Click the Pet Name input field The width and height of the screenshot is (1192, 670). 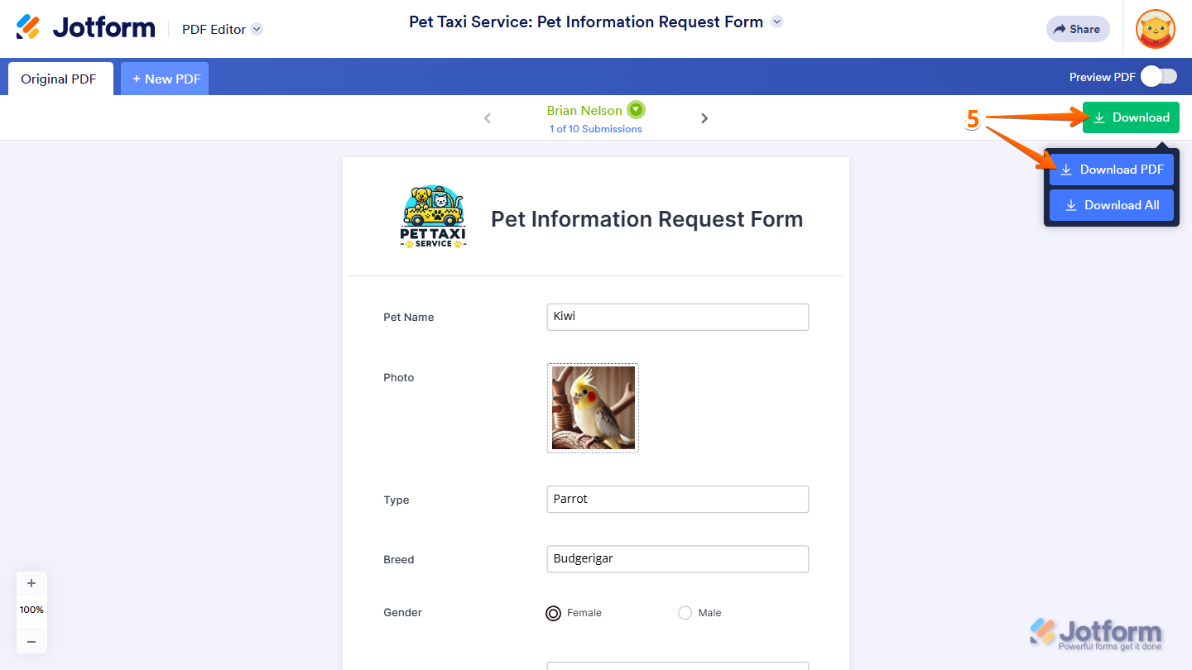(x=677, y=317)
